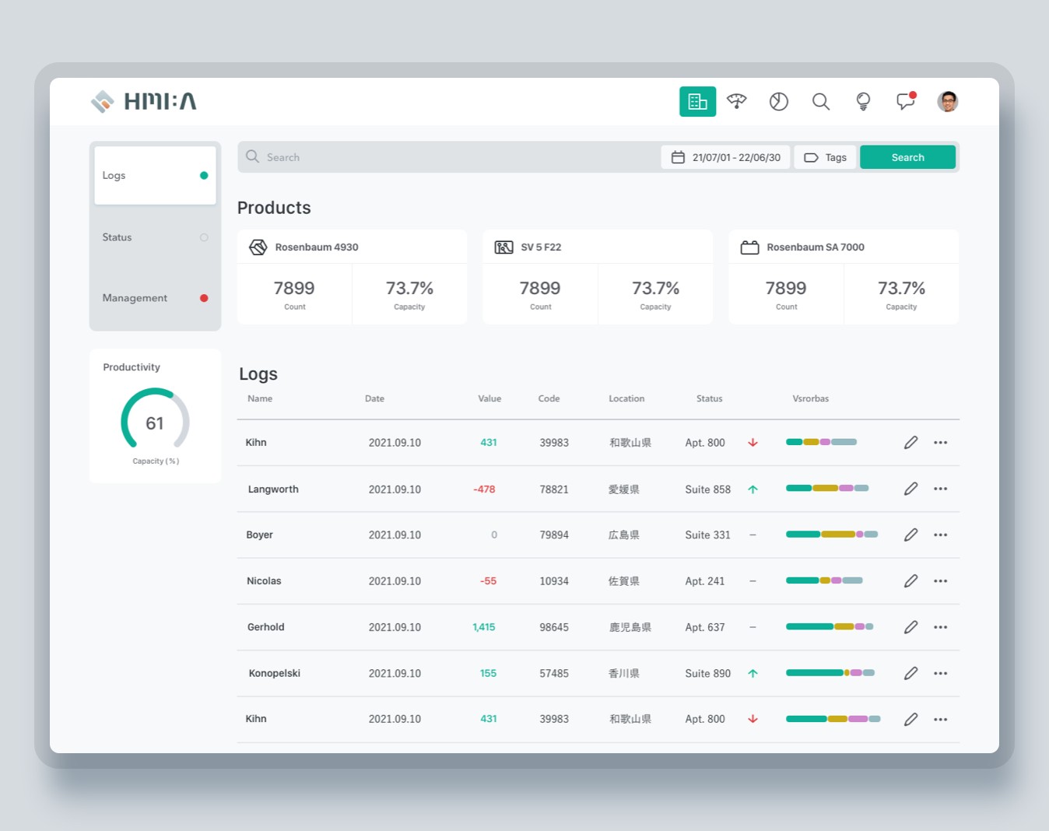
Task: Sort logs by the Date column header
Action: [x=374, y=399]
